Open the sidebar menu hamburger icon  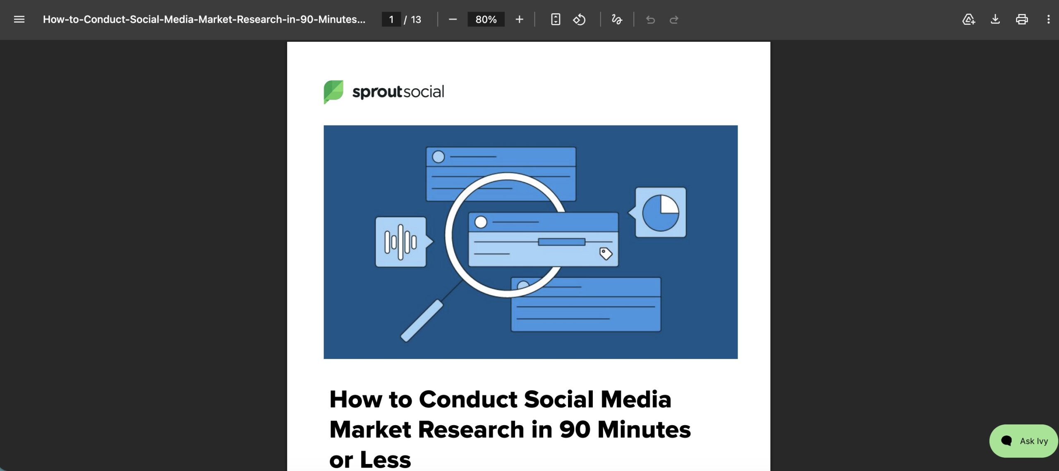[x=19, y=19]
